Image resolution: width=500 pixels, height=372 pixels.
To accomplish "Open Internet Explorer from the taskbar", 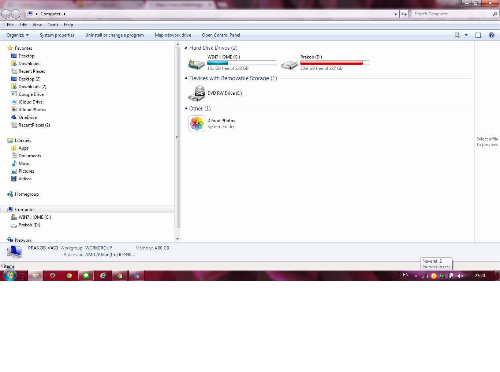I will point(103,275).
